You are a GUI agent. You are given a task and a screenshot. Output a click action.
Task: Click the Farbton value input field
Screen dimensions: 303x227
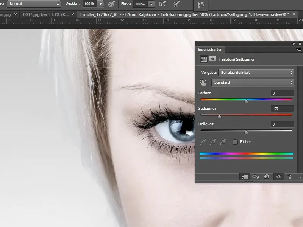(283, 93)
